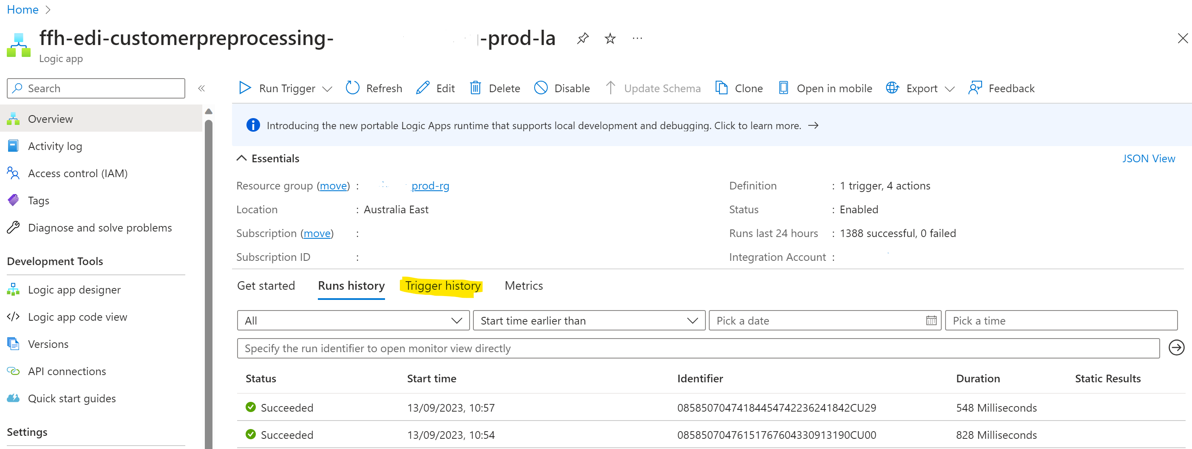The height and width of the screenshot is (449, 1192).
Task: Collapse the Essentials section
Action: point(241,158)
